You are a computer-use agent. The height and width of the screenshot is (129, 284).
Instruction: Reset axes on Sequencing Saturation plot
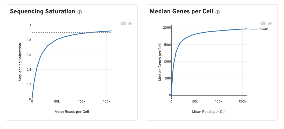point(130,23)
